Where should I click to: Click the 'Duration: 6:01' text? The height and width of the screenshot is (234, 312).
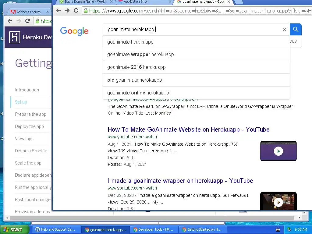point(121,158)
